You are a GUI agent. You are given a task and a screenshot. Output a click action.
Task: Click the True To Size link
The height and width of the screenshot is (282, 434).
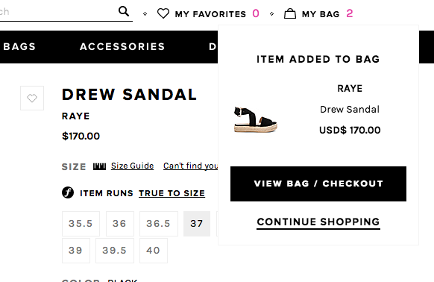172,193
